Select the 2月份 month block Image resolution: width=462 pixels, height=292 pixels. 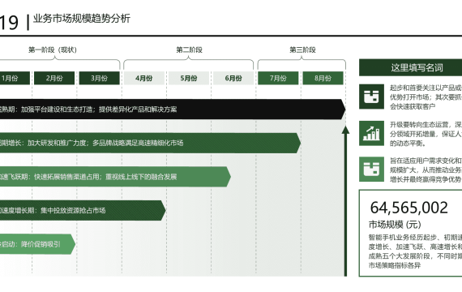[54, 78]
